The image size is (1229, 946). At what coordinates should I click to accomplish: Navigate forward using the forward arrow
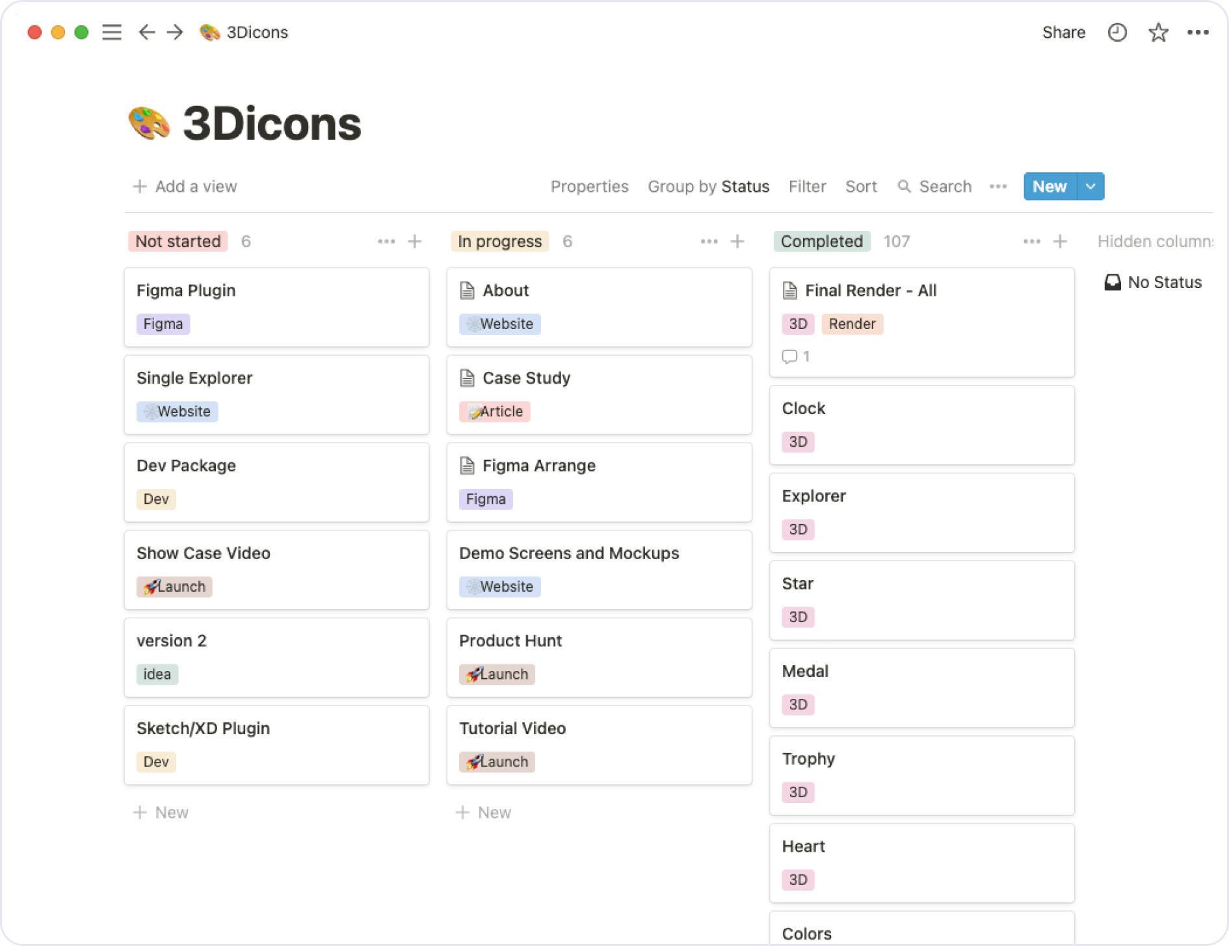pyautogui.click(x=174, y=32)
